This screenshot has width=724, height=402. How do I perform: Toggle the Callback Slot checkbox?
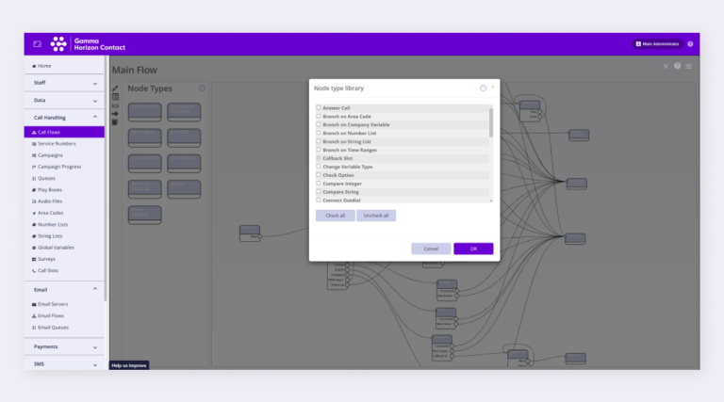point(319,158)
